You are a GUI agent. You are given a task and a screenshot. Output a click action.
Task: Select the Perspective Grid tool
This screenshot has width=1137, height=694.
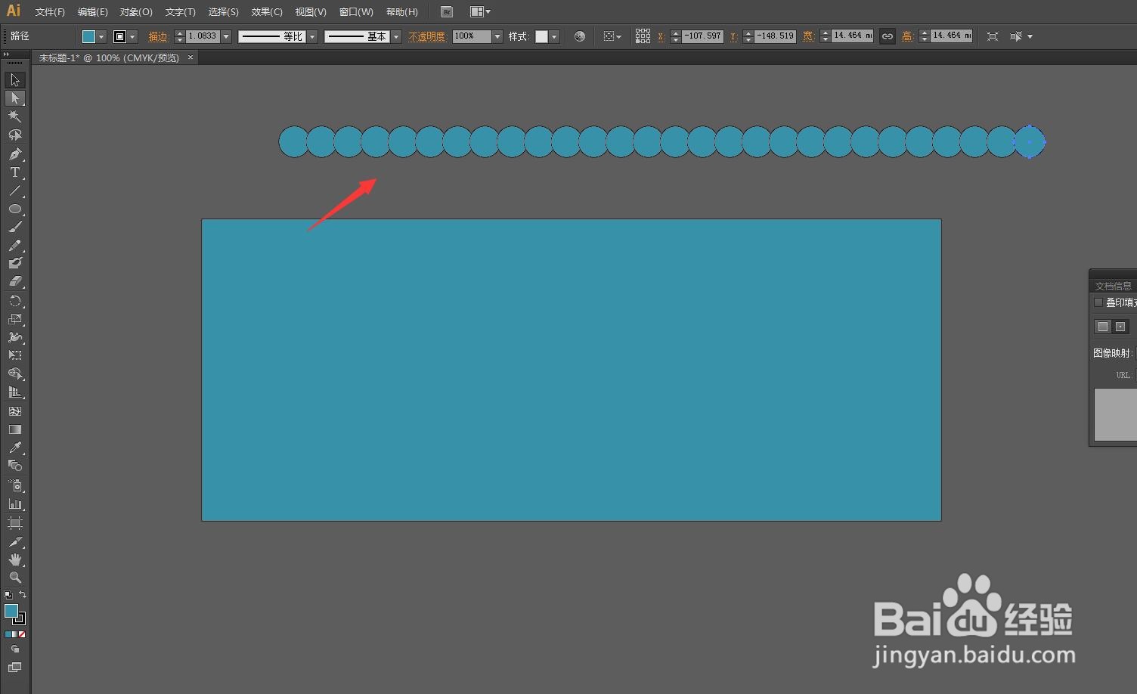(x=15, y=392)
